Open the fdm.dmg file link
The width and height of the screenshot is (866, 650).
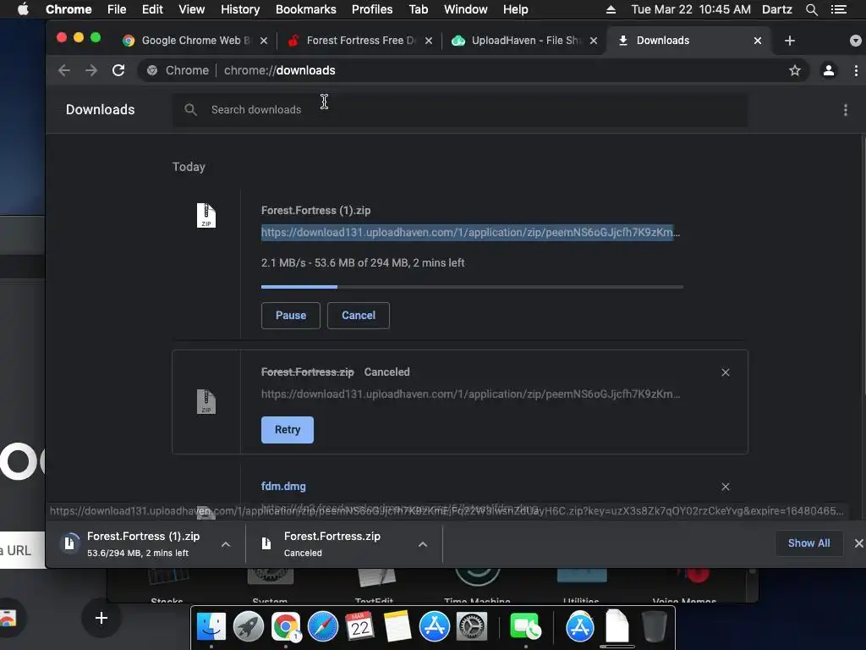(x=283, y=487)
